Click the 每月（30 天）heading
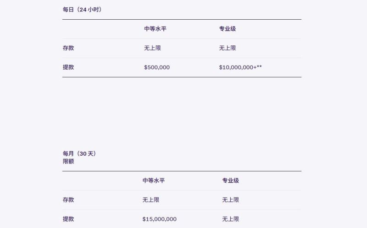 79,153
